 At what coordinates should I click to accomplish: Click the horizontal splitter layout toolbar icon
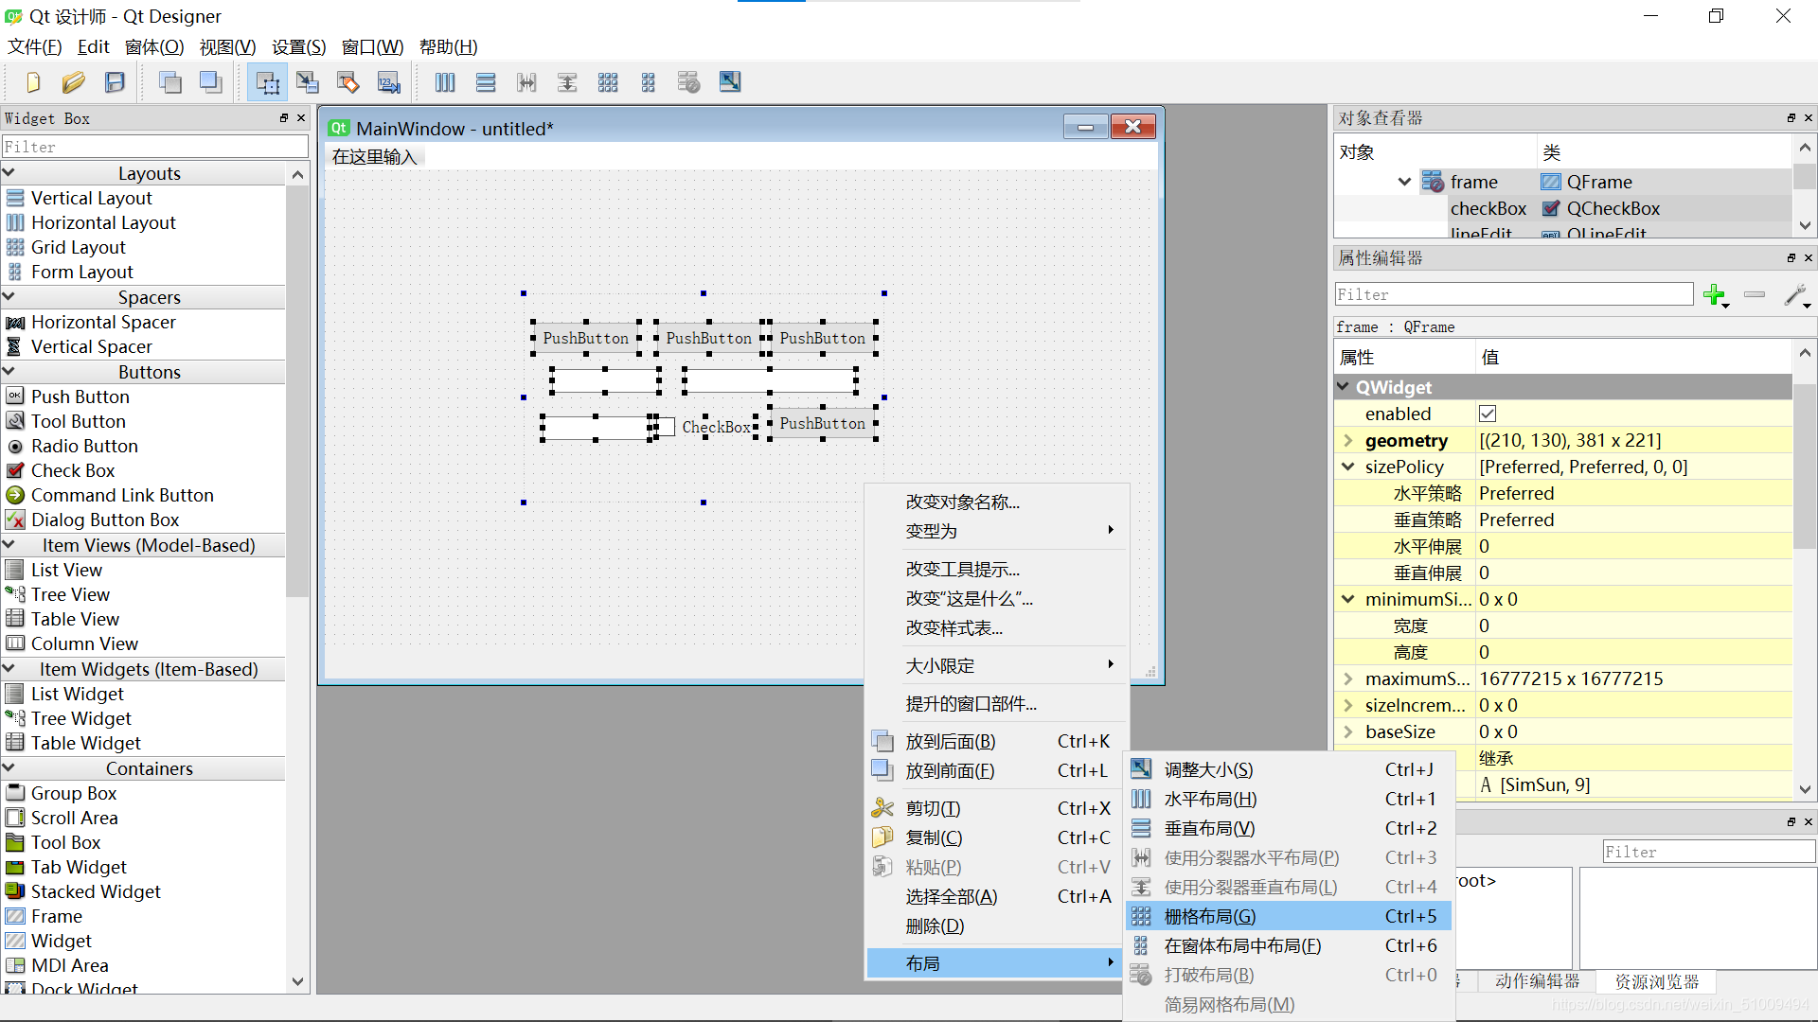pos(526,82)
